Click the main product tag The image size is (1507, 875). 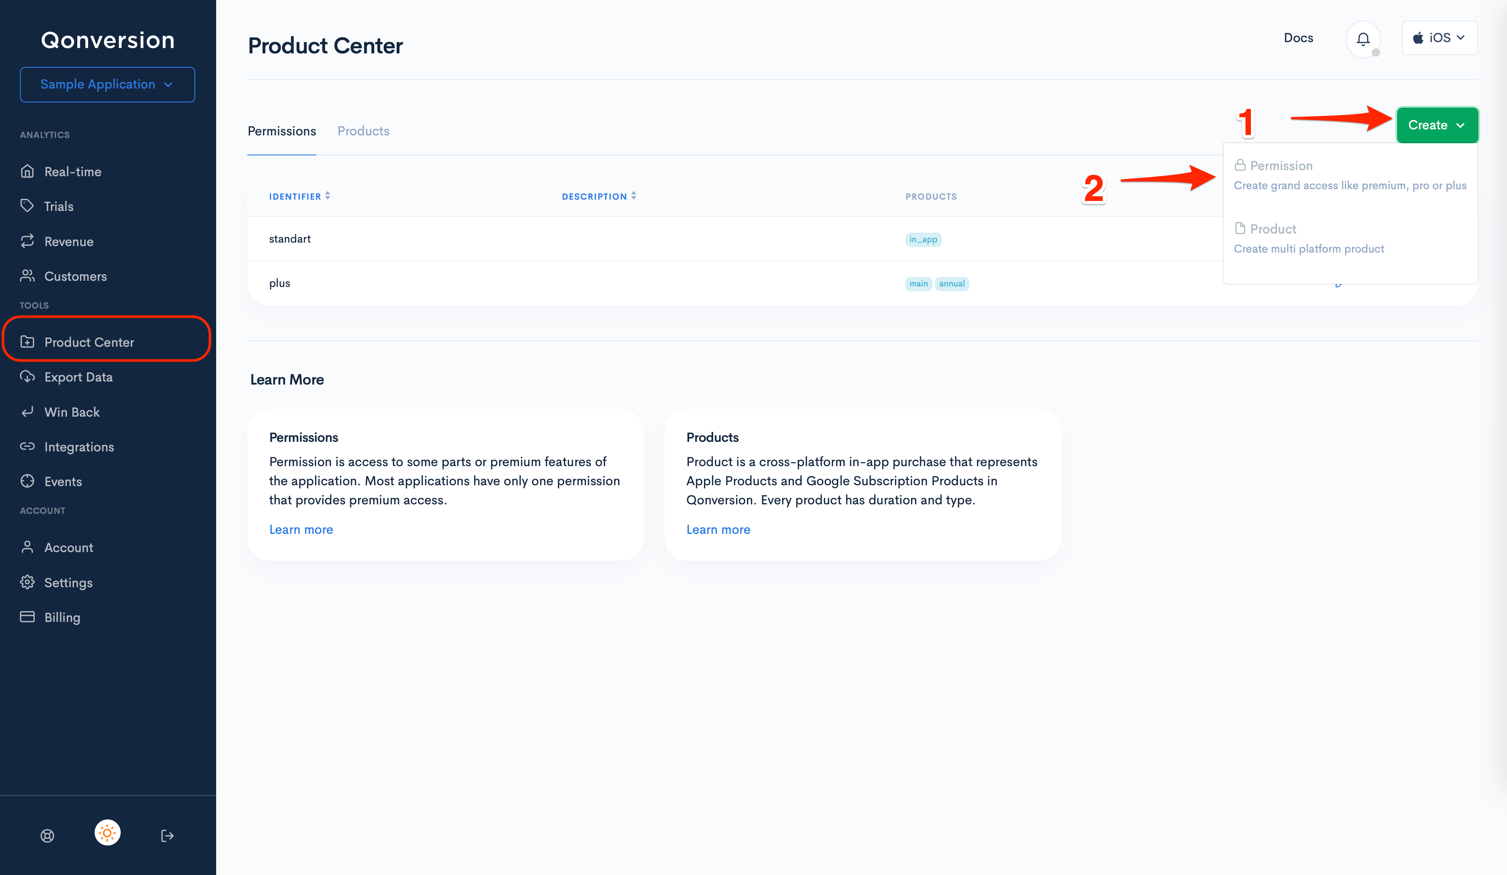[918, 283]
